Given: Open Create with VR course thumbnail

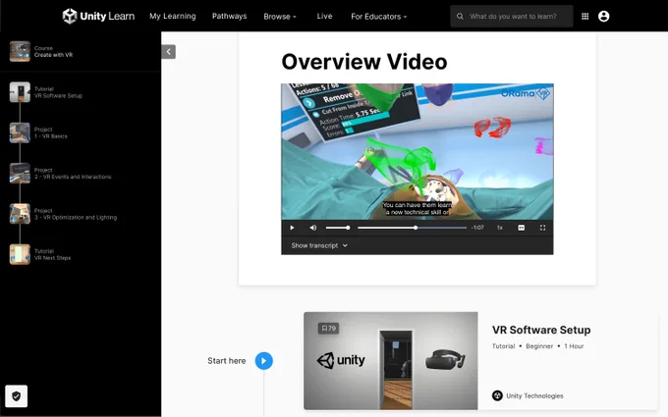Looking at the screenshot, I should [20, 51].
